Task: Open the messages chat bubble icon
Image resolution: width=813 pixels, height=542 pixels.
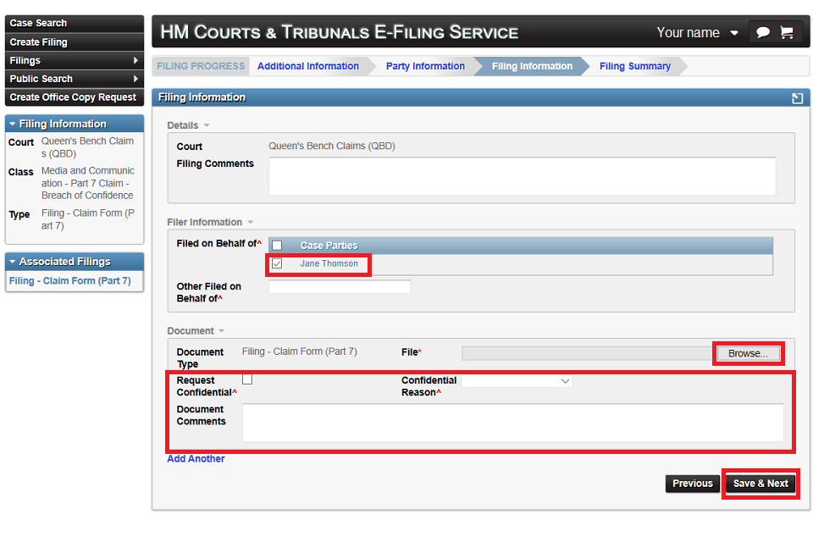Action: point(763,31)
